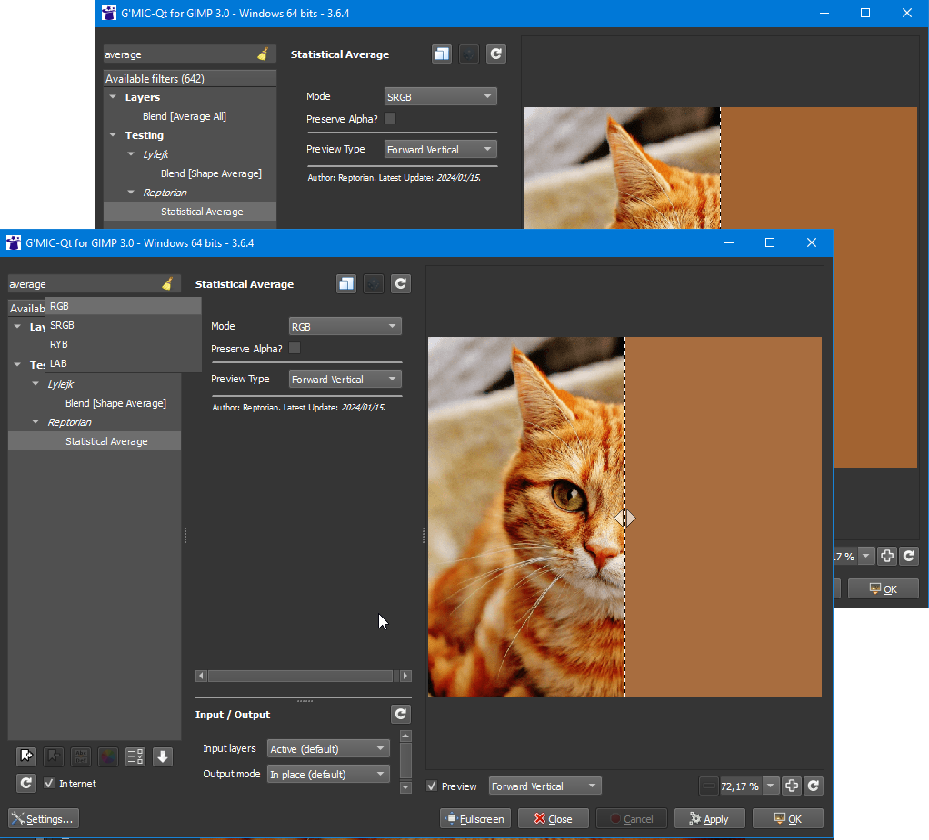Clear the front window search with the broom icon

click(167, 284)
